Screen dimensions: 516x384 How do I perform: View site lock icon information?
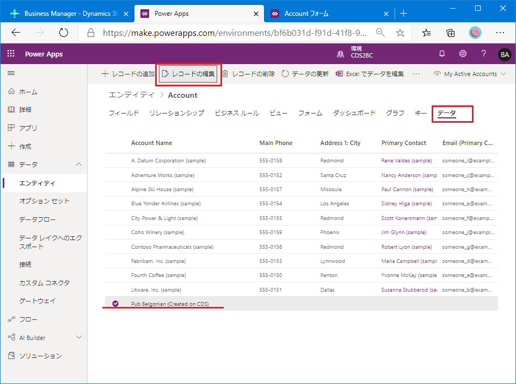(91, 33)
